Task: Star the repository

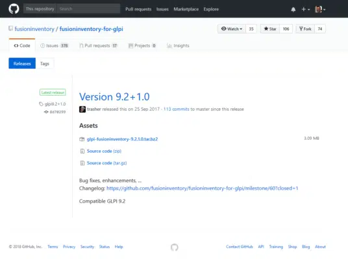Action: point(270,28)
